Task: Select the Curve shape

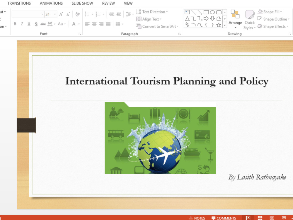Action: tap(200, 25)
